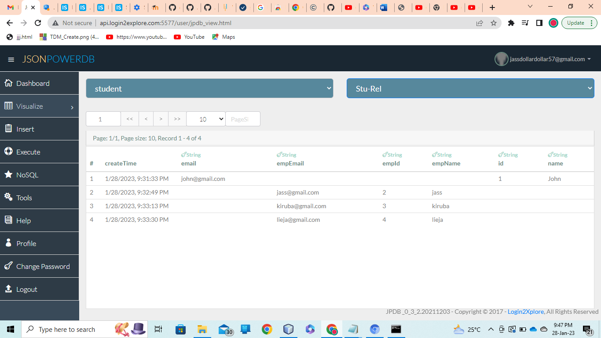The image size is (601, 338).
Task: Open File Explorer from the taskbar
Action: coord(202,329)
